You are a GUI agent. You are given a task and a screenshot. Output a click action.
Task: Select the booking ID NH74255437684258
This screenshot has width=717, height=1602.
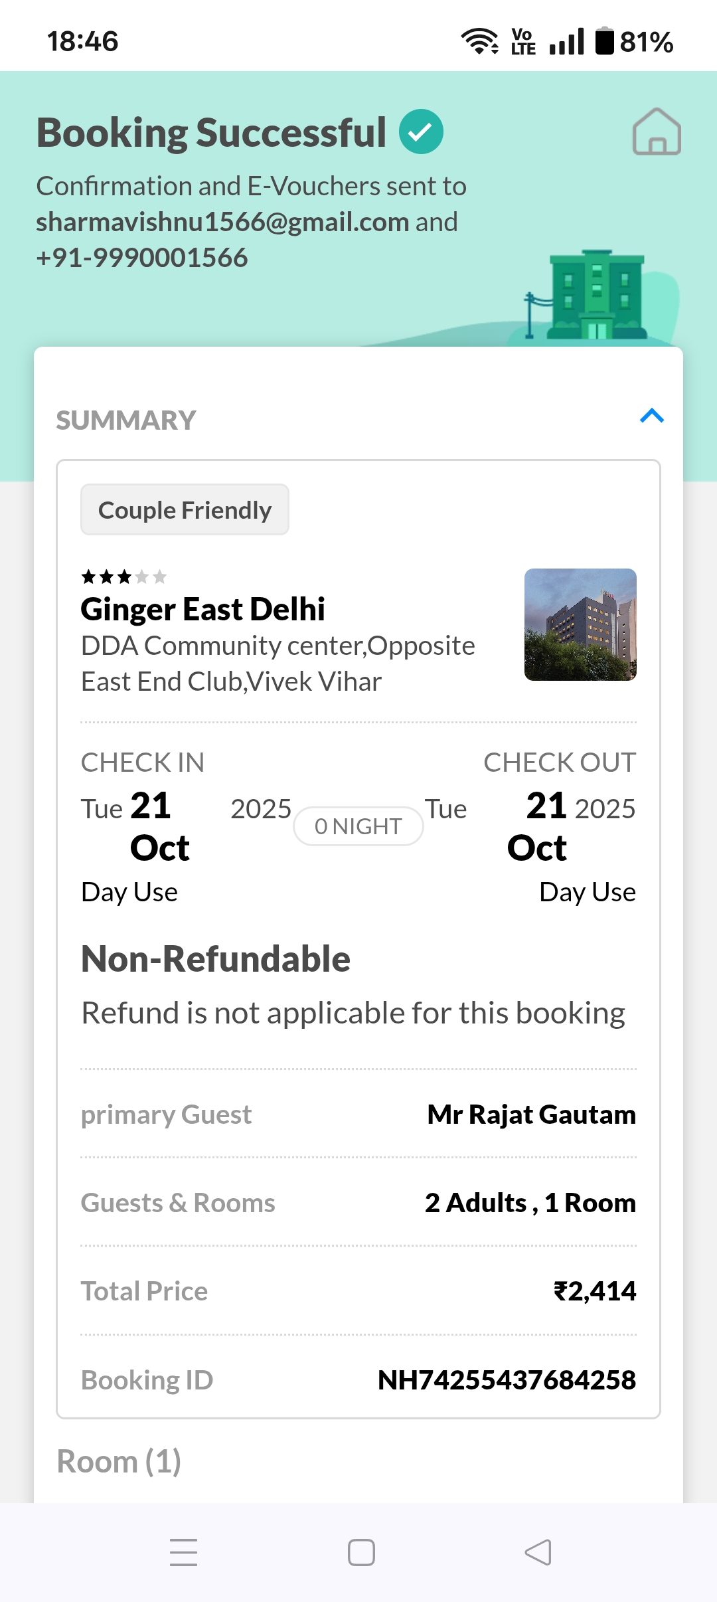point(507,1380)
